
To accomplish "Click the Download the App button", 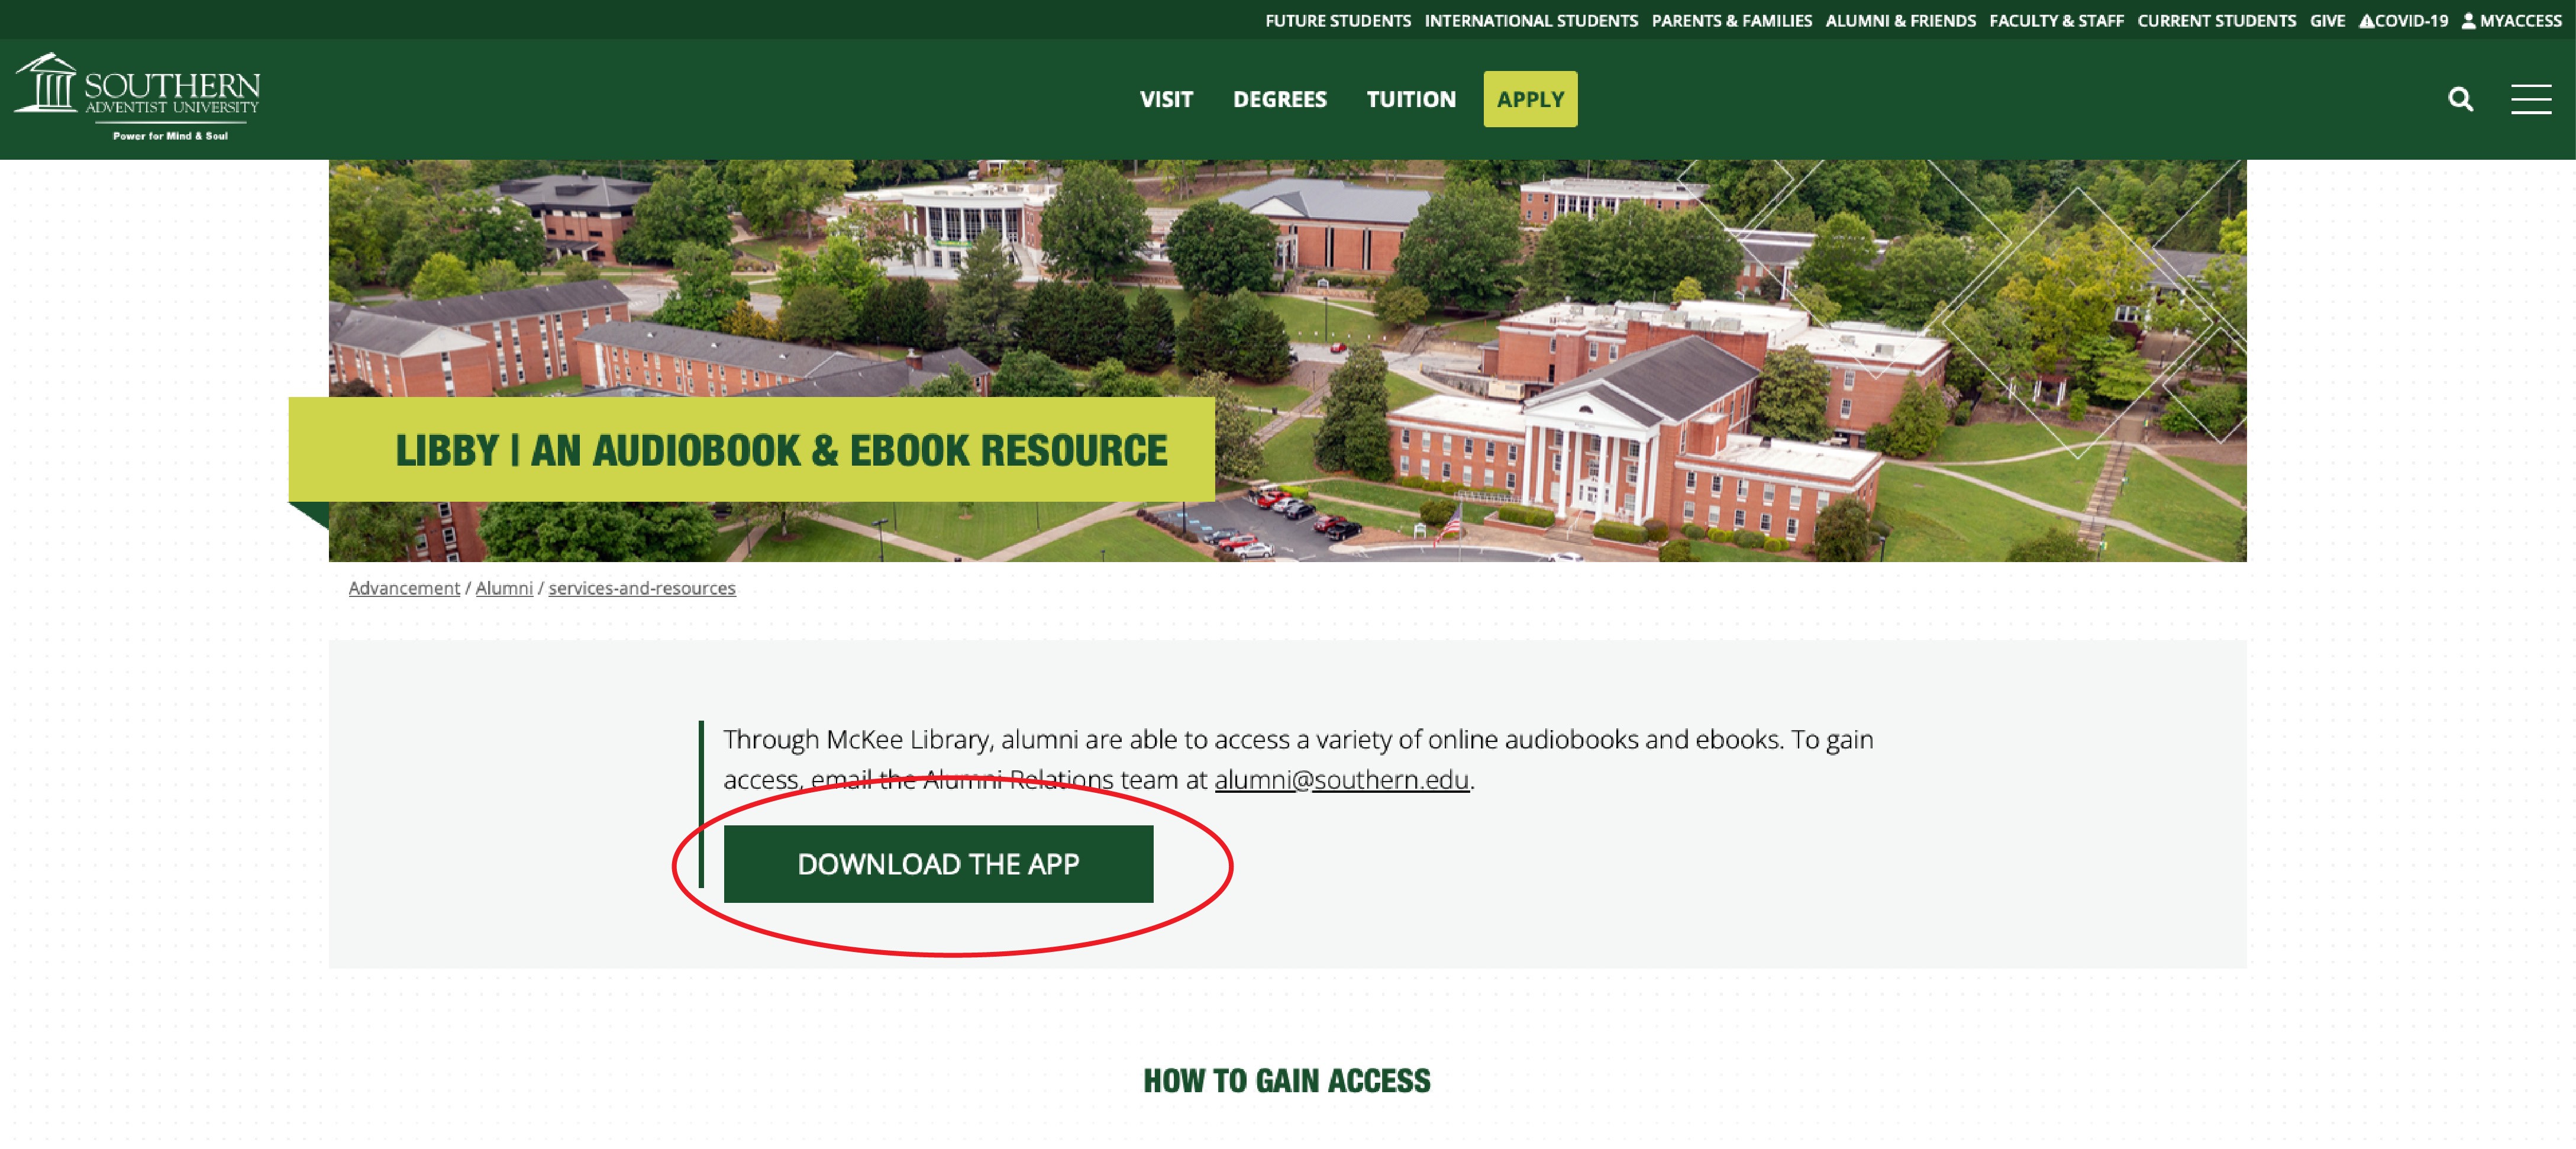I will tap(937, 864).
